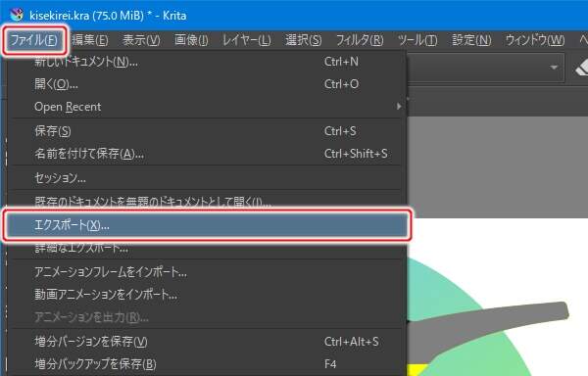This screenshot has height=376, width=588.
Task: Click the Krita application icon in title bar
Action: (17, 15)
